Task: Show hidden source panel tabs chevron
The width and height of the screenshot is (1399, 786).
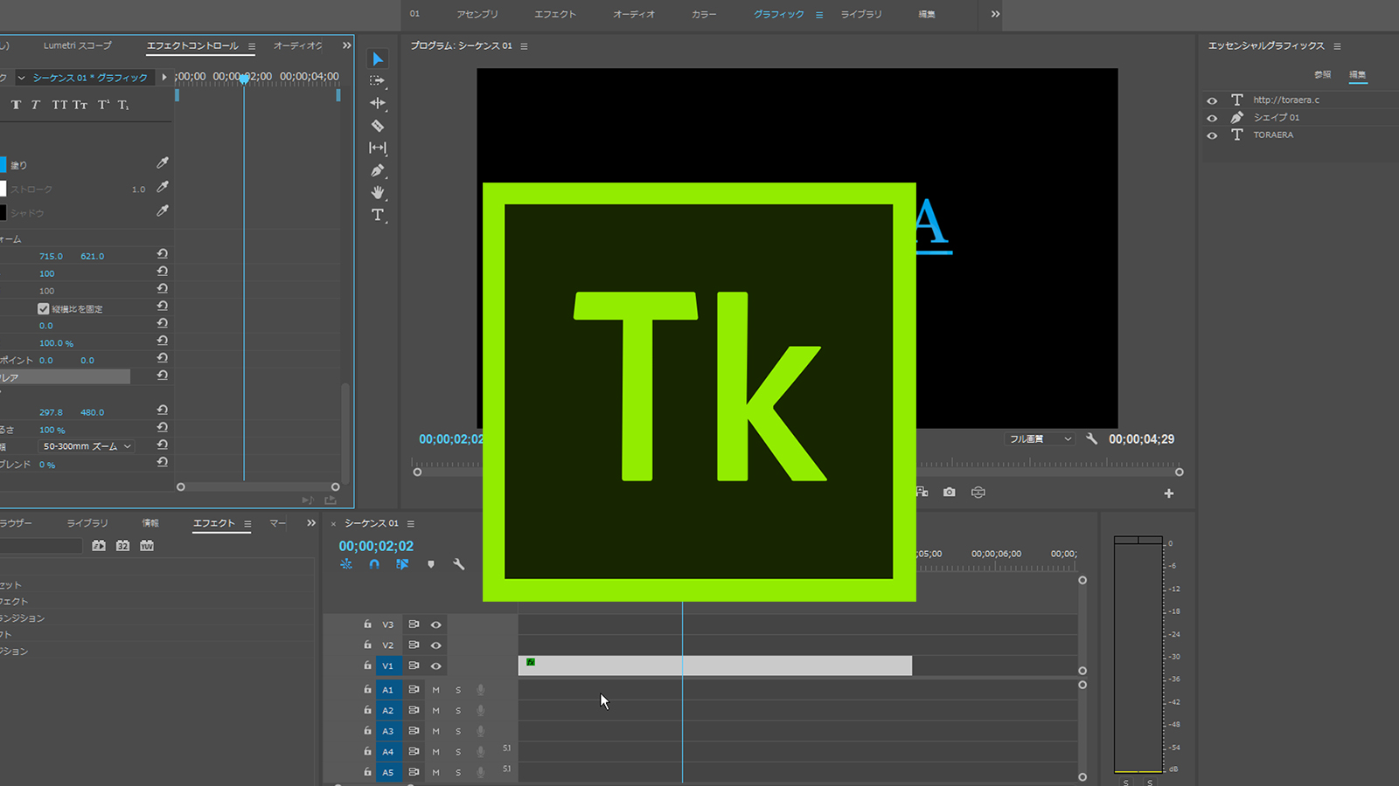Action: pos(346,45)
